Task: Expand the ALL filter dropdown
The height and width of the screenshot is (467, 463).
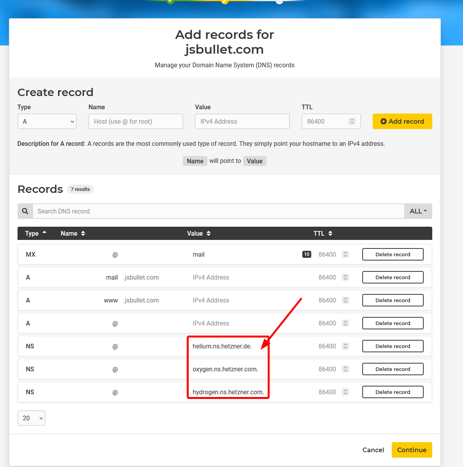Action: pos(418,211)
